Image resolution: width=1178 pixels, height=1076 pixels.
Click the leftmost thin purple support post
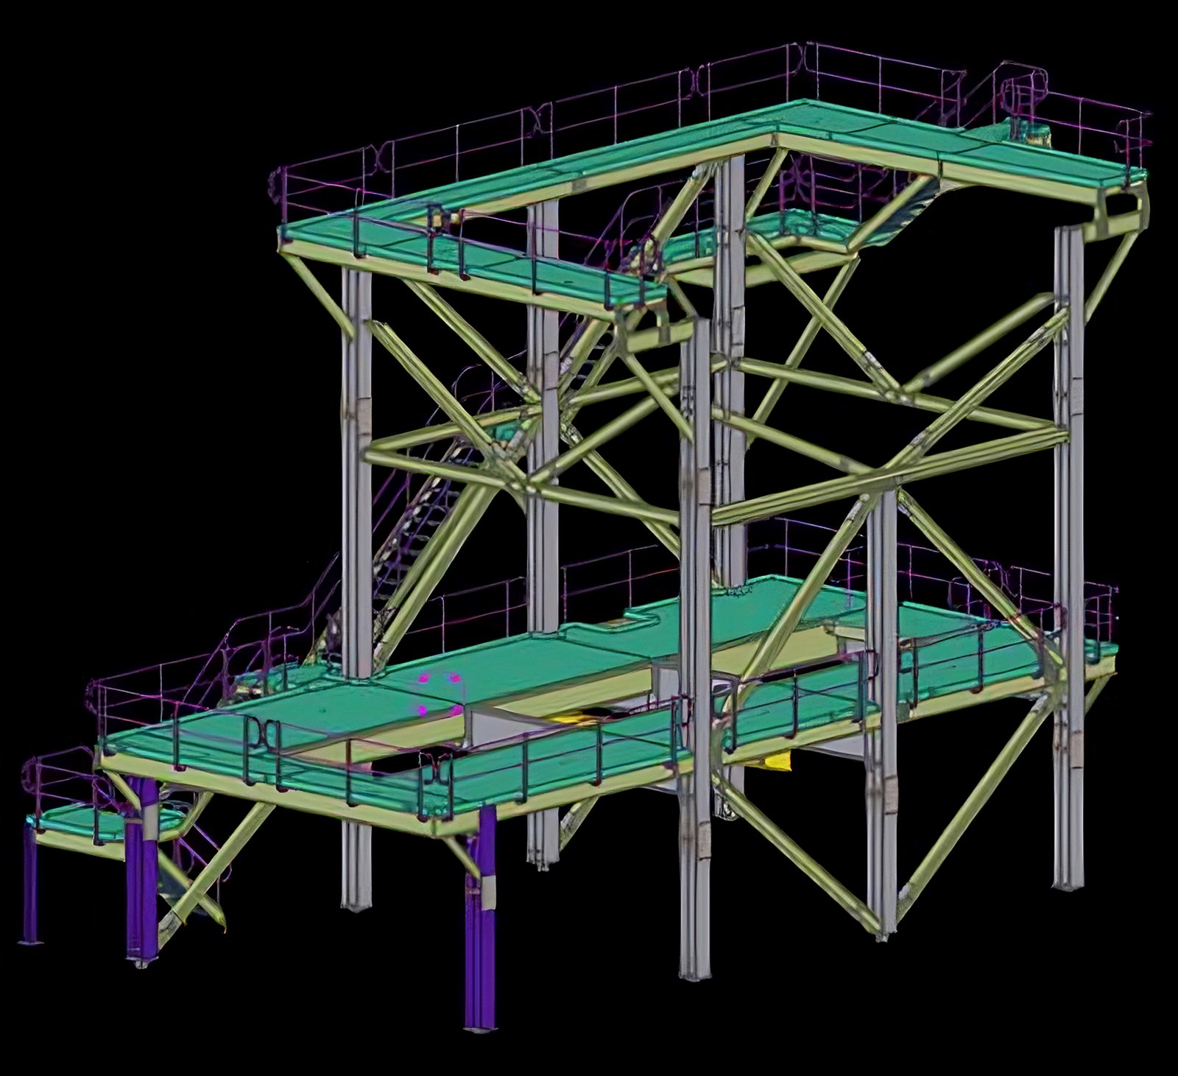coord(30,884)
